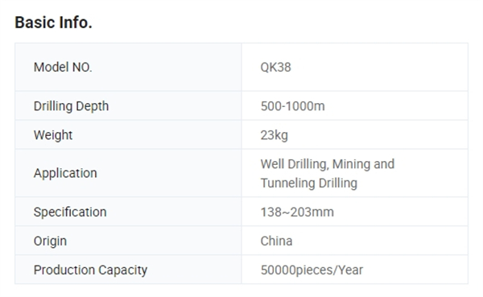Click the word Depth in Drilling Depth

93,106
